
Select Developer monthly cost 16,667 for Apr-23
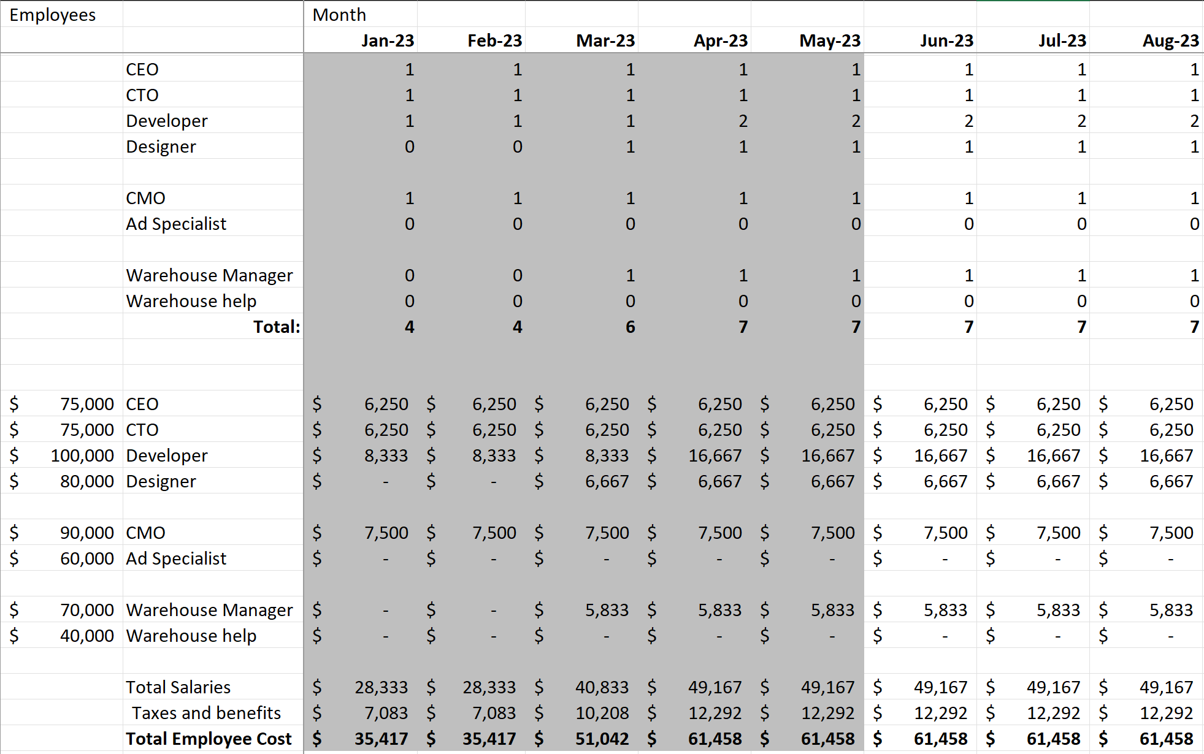(x=694, y=455)
